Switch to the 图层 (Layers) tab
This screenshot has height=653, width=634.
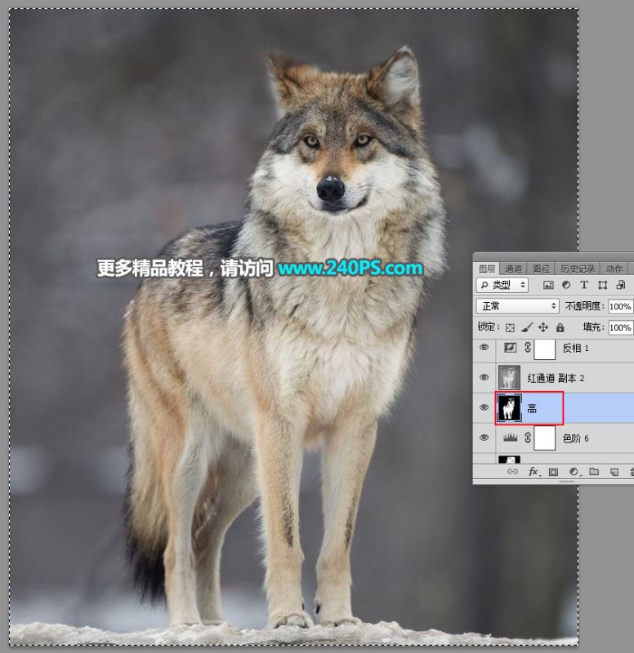click(486, 269)
